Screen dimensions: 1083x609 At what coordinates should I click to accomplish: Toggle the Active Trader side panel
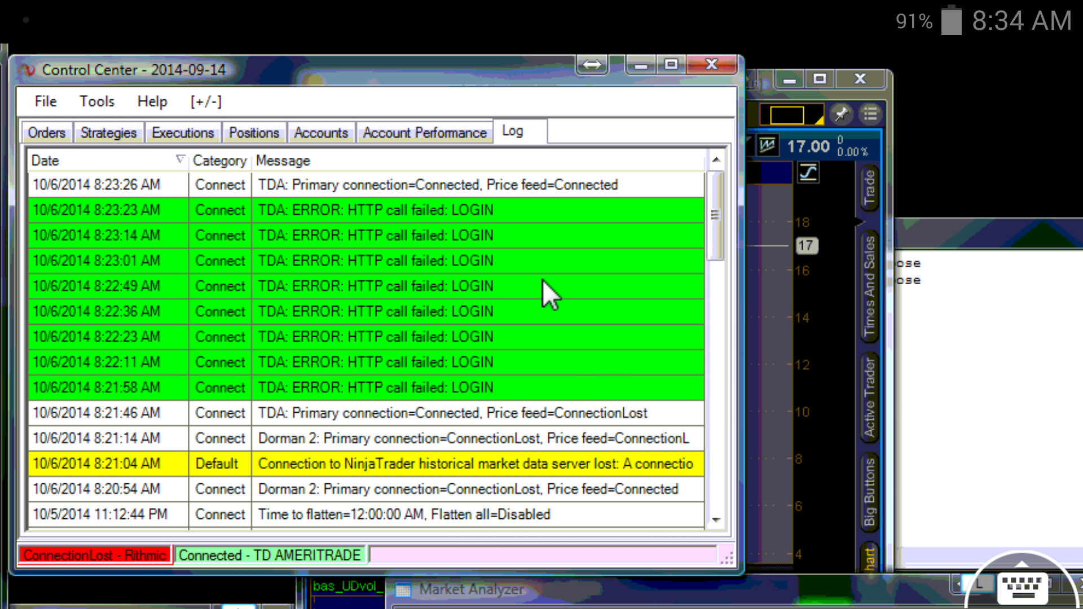tap(869, 398)
